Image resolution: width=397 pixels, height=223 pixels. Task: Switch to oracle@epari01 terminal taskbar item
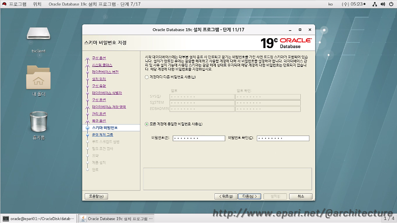[39, 219]
